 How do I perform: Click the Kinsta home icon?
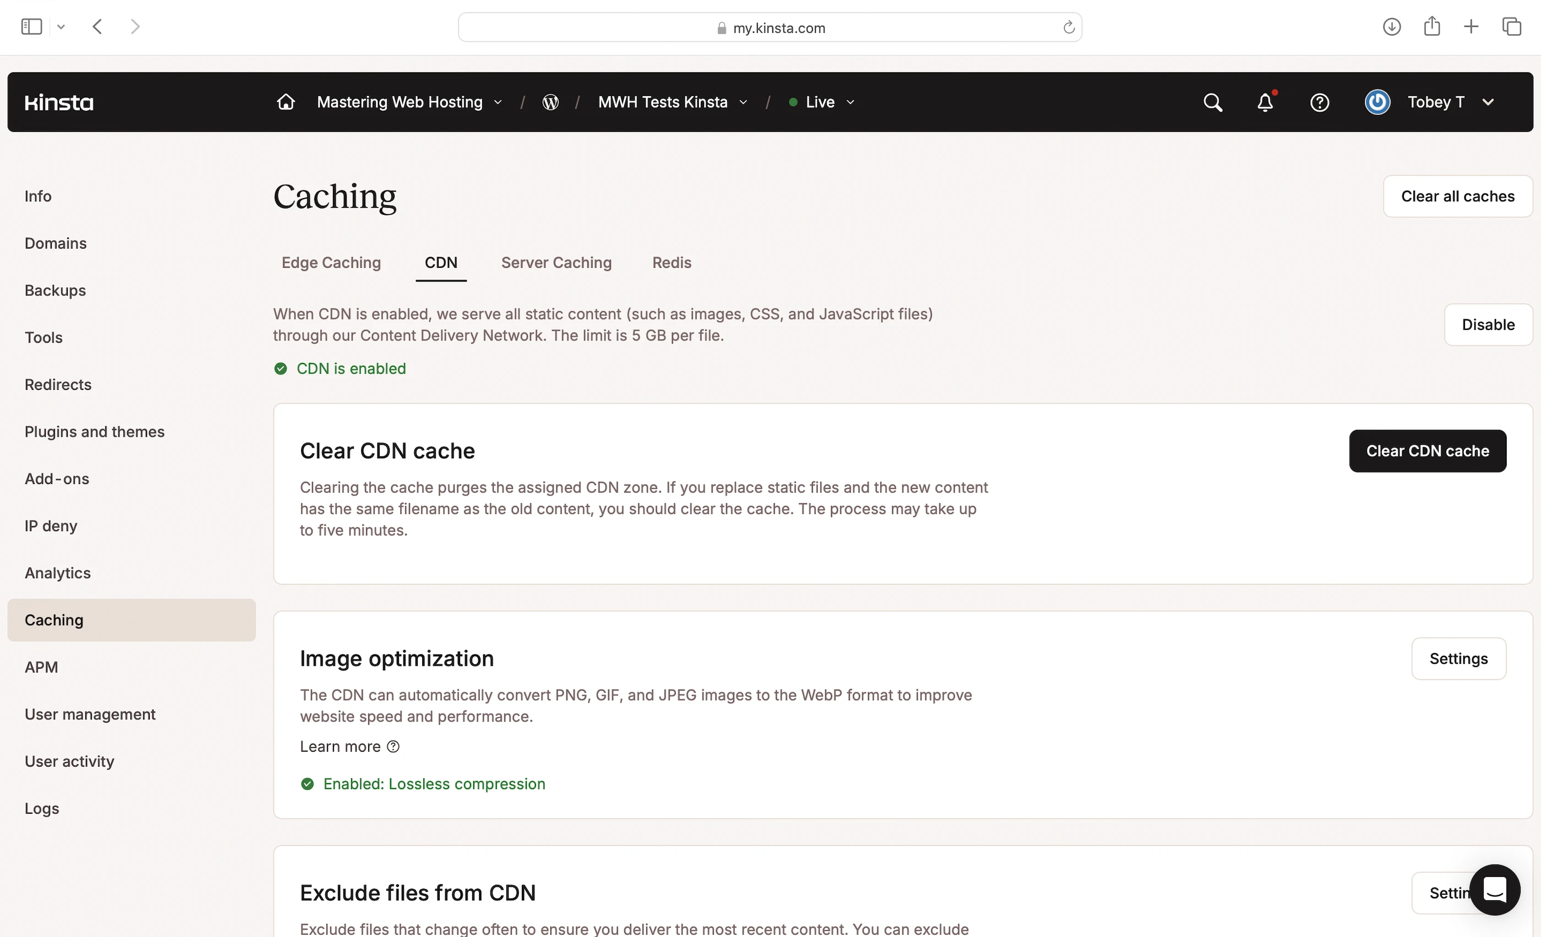coord(286,102)
